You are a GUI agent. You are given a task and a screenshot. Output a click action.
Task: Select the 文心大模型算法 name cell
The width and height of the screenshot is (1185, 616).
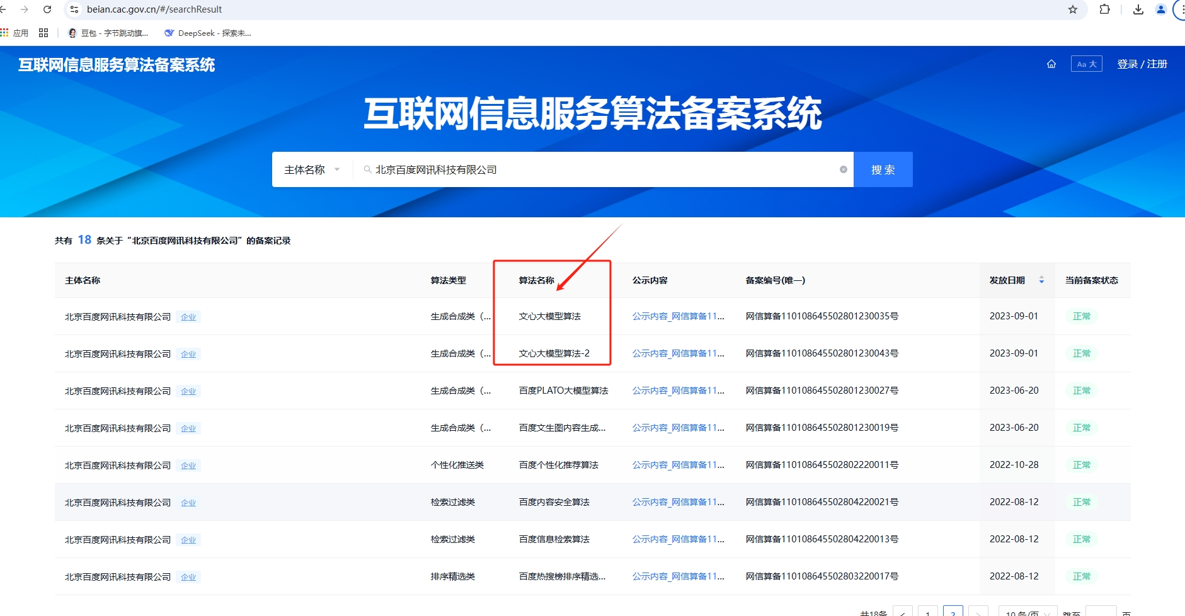point(550,316)
